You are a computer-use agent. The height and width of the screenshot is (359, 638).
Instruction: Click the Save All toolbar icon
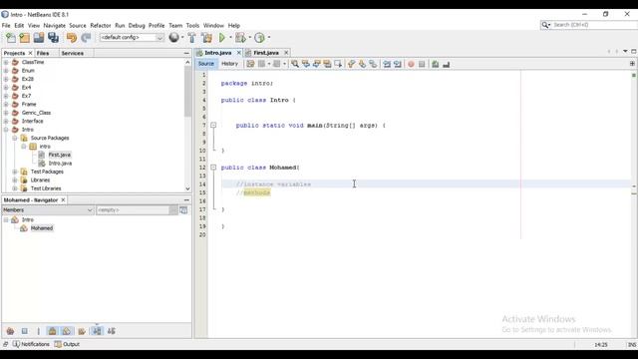(53, 38)
